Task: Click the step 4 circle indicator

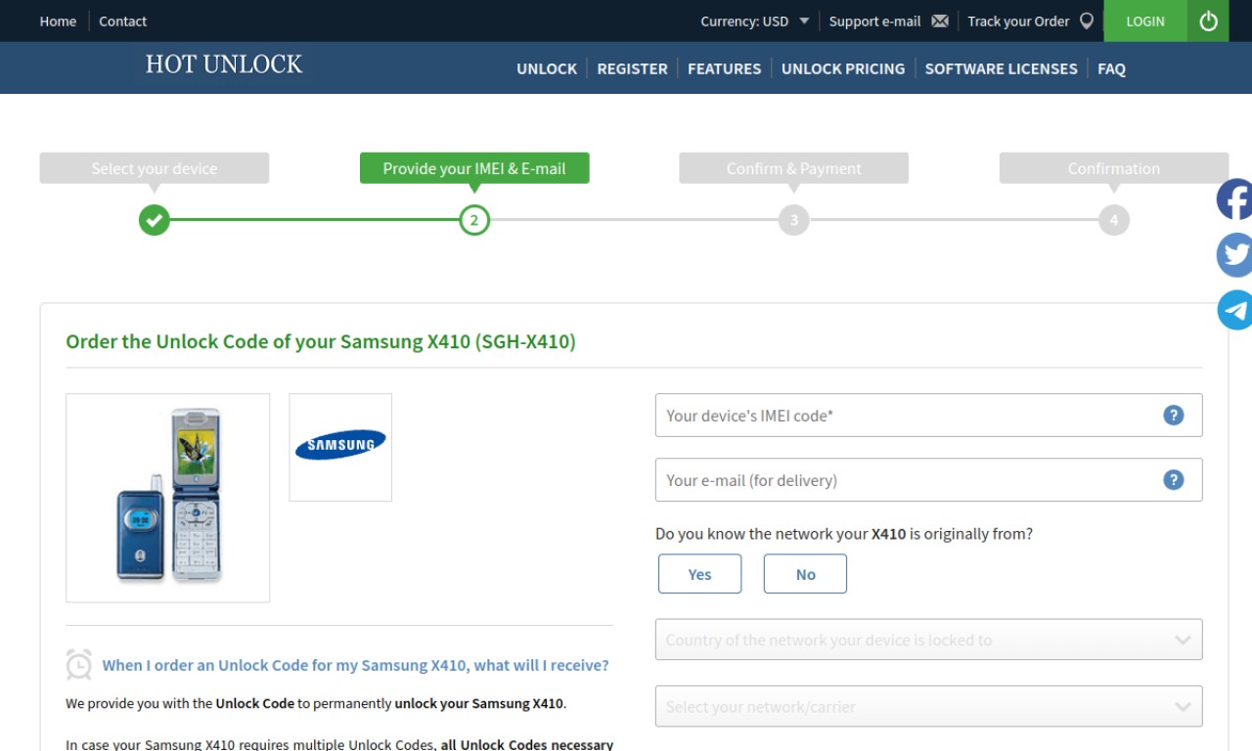Action: click(1113, 220)
